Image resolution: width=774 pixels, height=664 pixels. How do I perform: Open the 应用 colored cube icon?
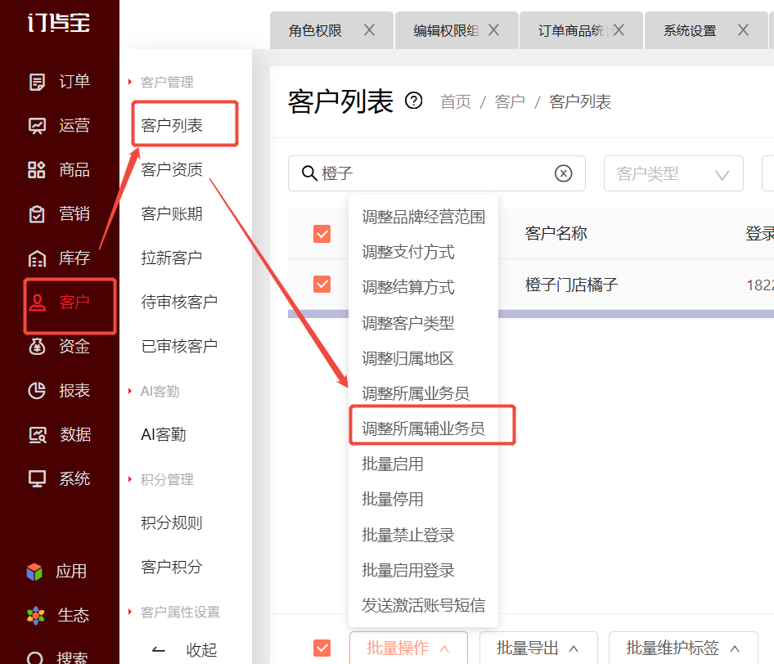pyautogui.click(x=34, y=572)
